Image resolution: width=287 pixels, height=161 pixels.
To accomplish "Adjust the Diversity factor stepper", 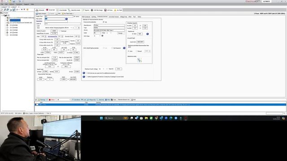I will [79, 36].
